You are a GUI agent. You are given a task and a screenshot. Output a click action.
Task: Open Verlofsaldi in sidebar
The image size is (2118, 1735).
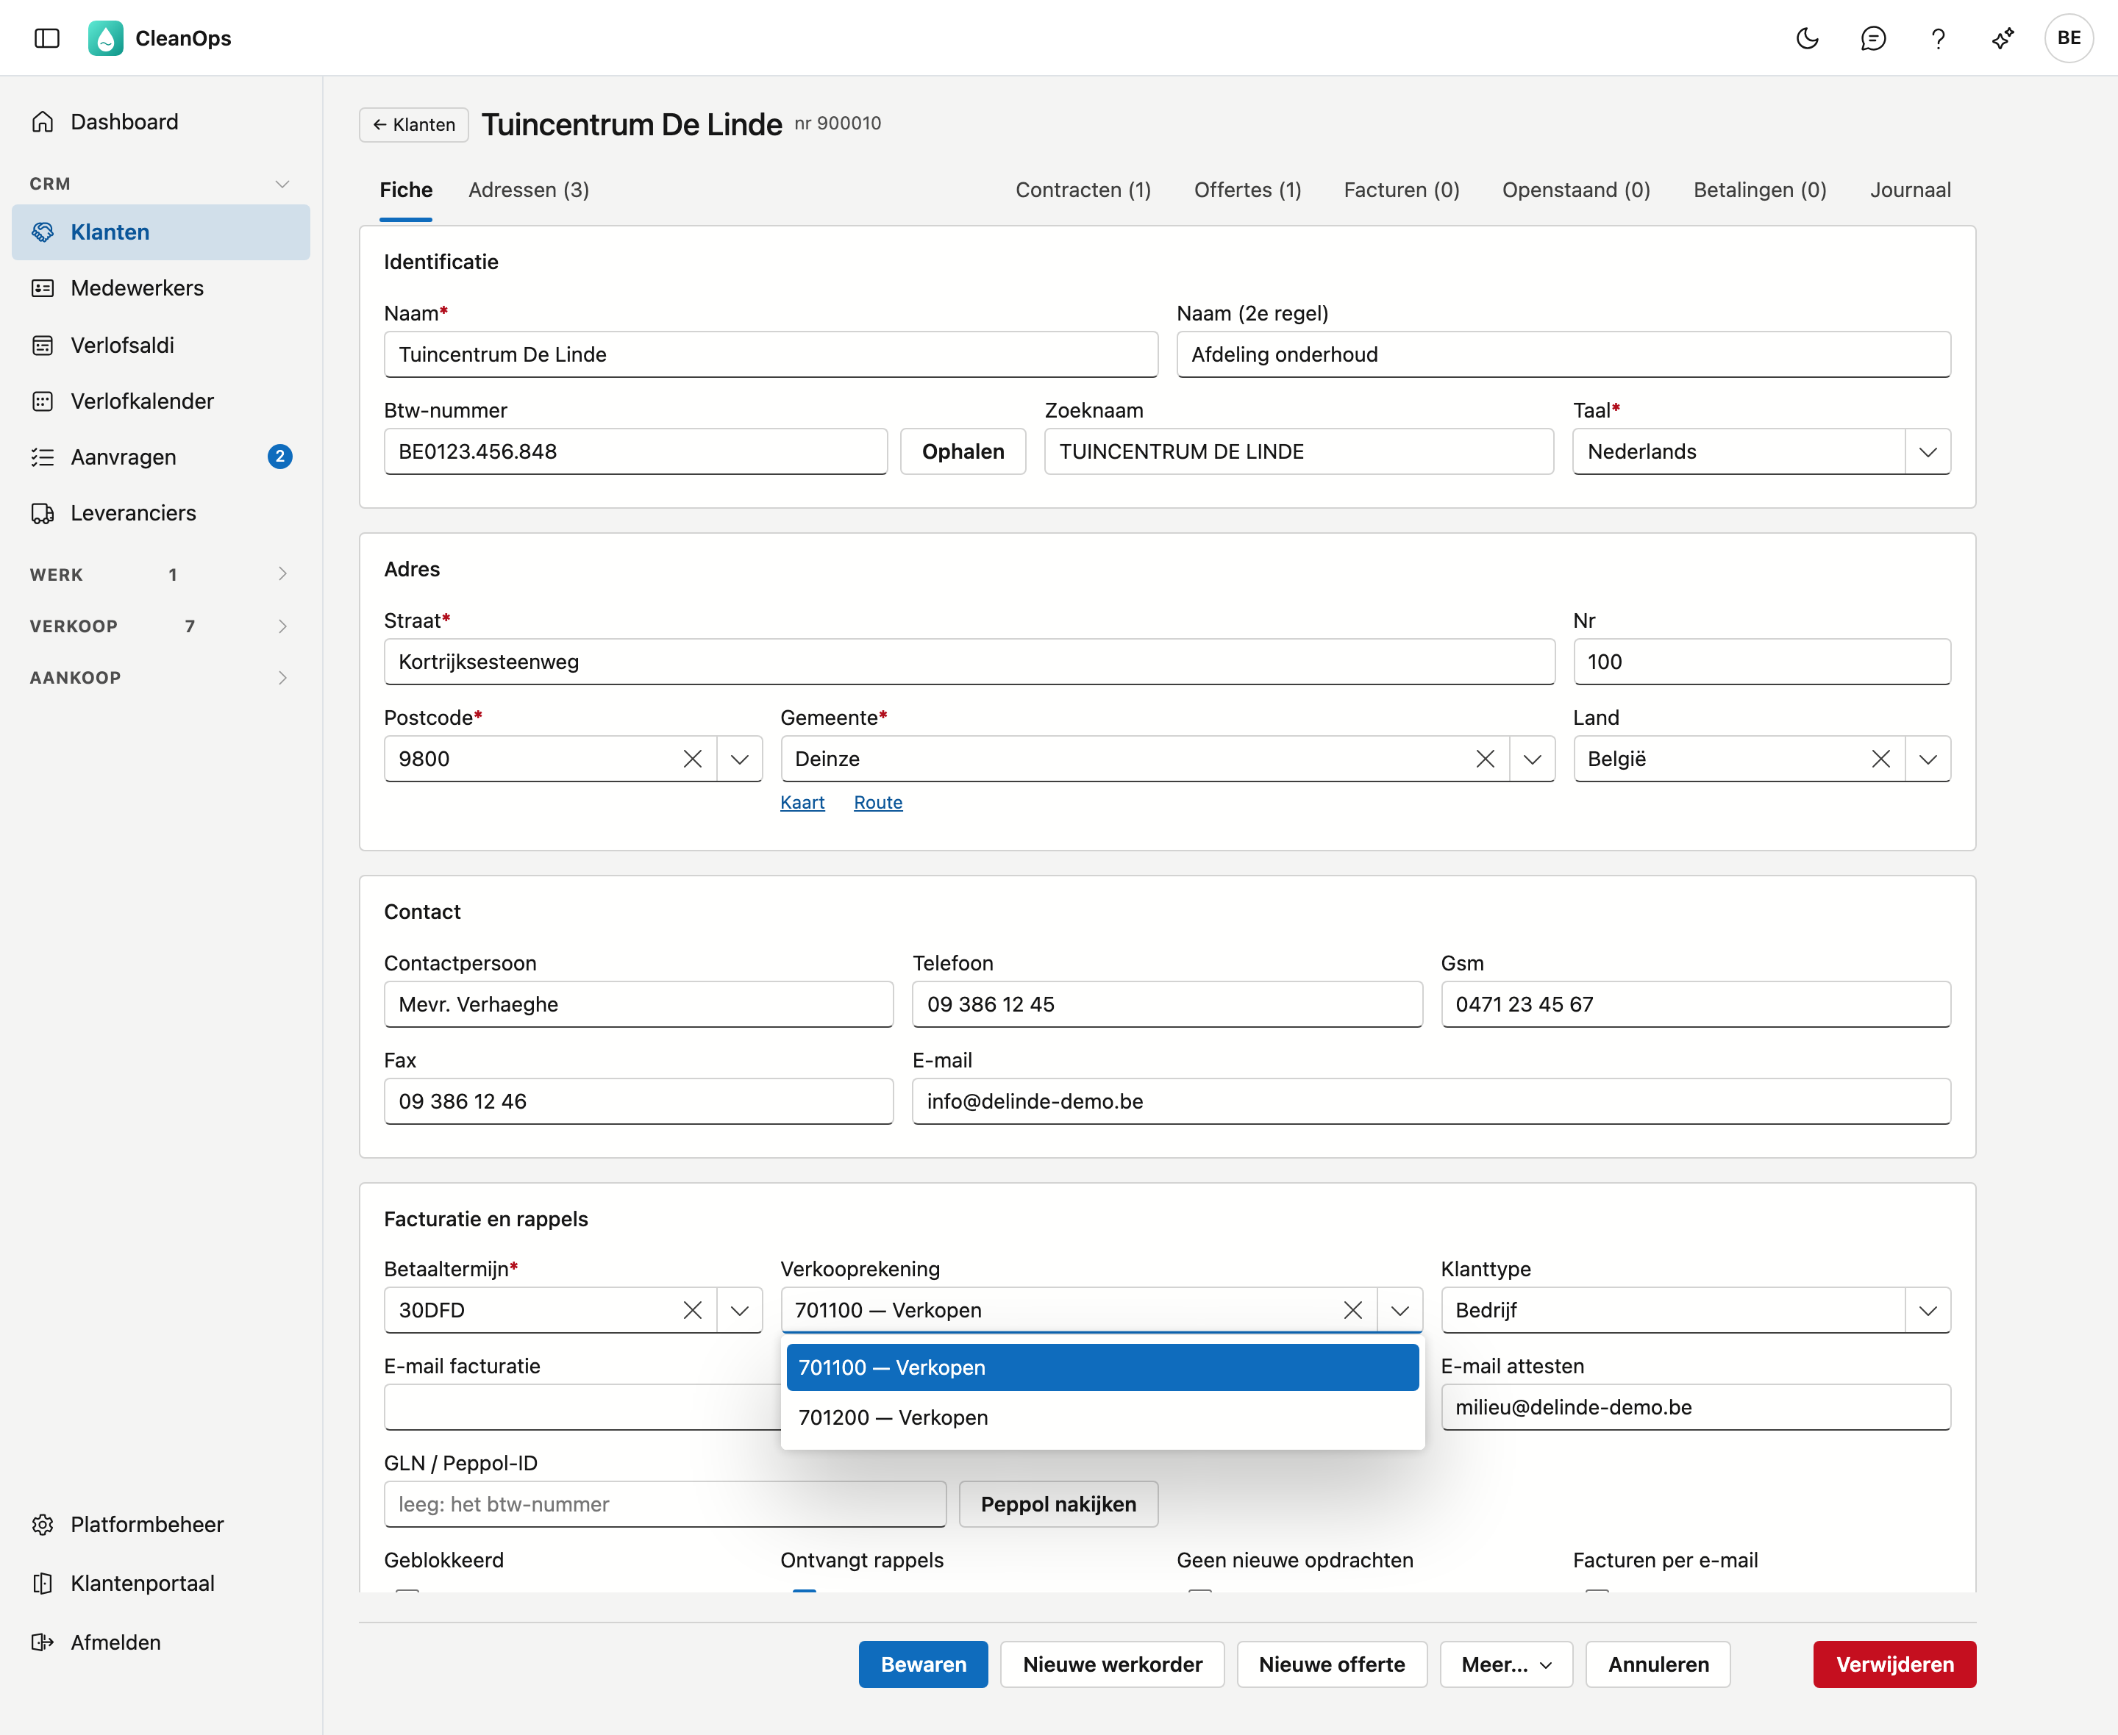(161, 345)
